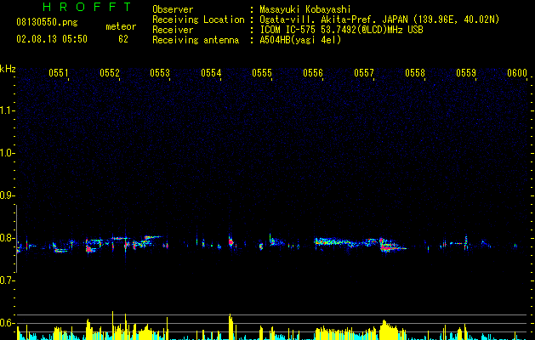This screenshot has width=535, height=340.
Task: Click the 0551 time marker
Action: (58, 73)
